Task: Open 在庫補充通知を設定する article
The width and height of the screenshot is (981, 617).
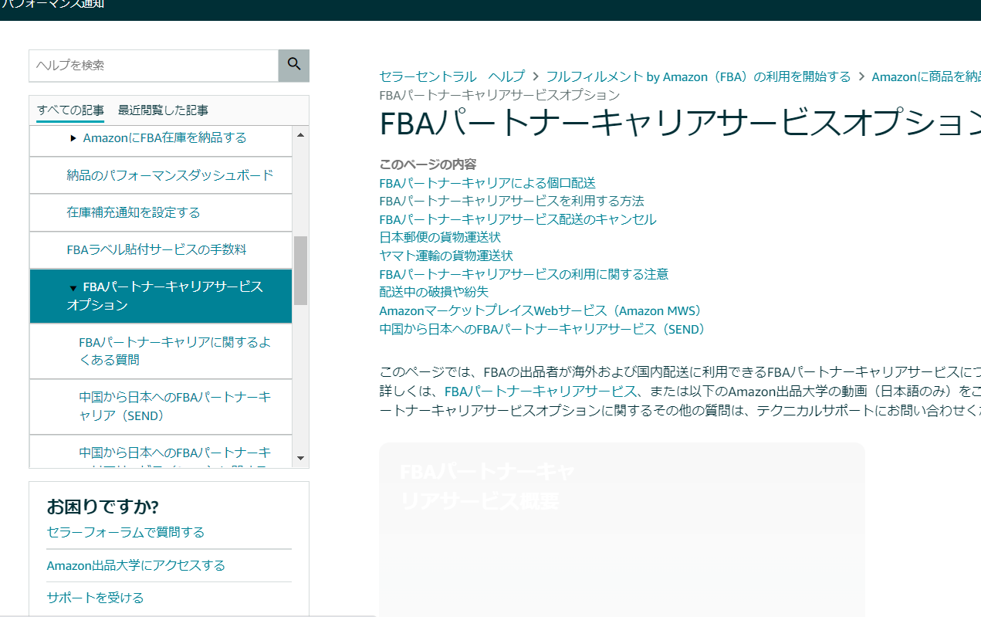Action: click(134, 212)
